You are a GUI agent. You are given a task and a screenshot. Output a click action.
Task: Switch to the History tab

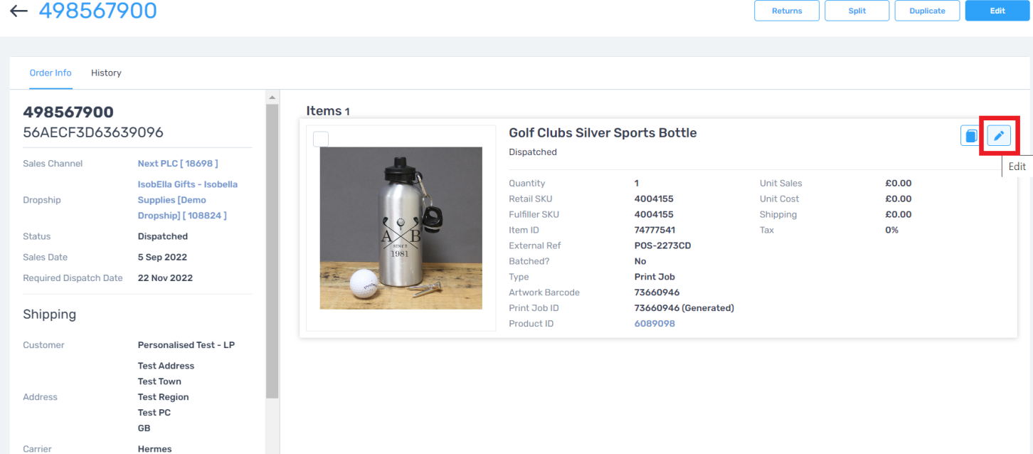(x=106, y=73)
